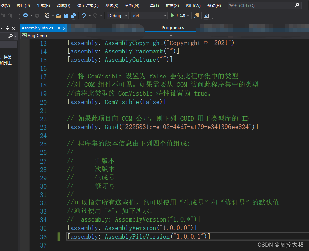Image resolution: width=309 pixels, height=251 pixels.
Task: Expand the undo history dropdown arrow
Action: click(90, 16)
